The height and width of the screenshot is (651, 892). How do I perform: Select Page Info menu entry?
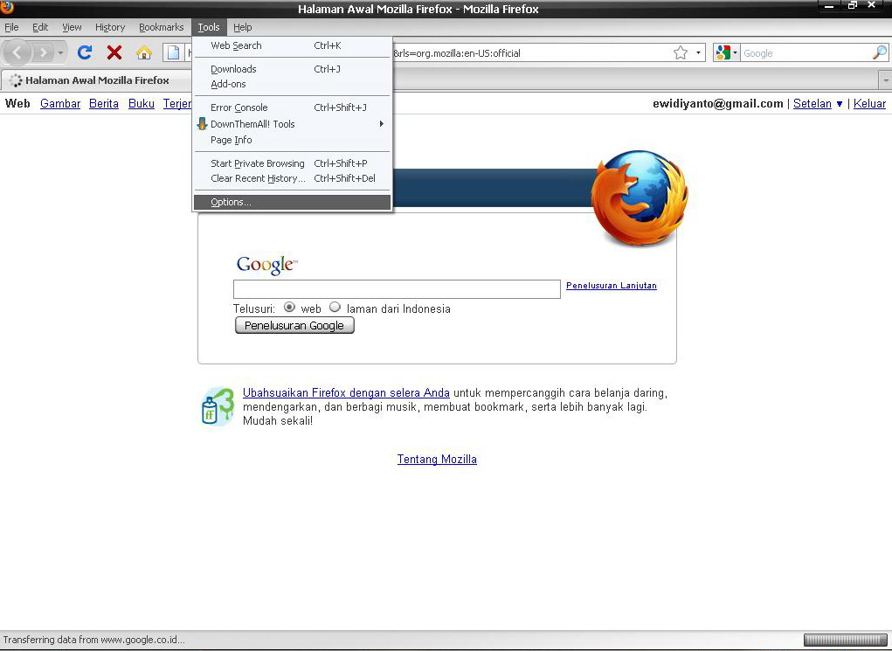[x=293, y=140]
